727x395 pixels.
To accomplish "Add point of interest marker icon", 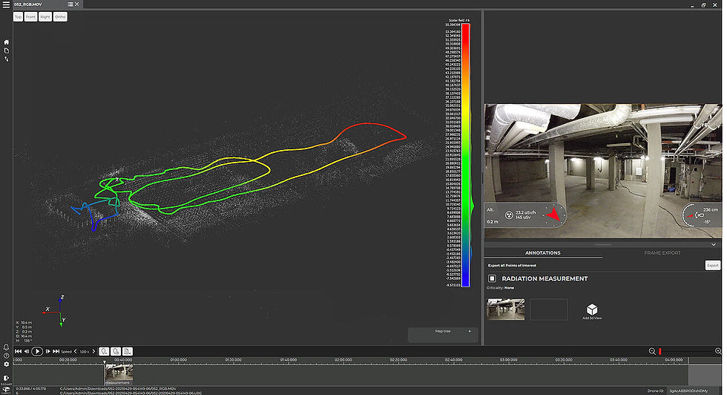I will coord(104,351).
